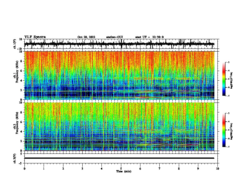Select the date text "Oct. 20, 2022"
The height and width of the screenshot is (189, 245).
pos(86,37)
